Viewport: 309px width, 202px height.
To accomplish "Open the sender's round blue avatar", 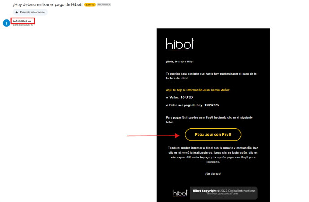I will (x=6, y=23).
